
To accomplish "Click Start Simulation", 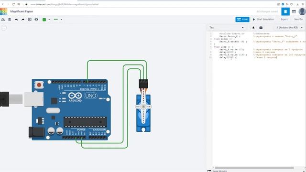I will pyautogui.click(x=263, y=19).
